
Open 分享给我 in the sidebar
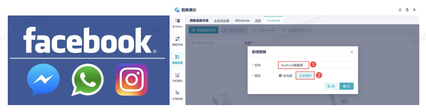click(177, 95)
